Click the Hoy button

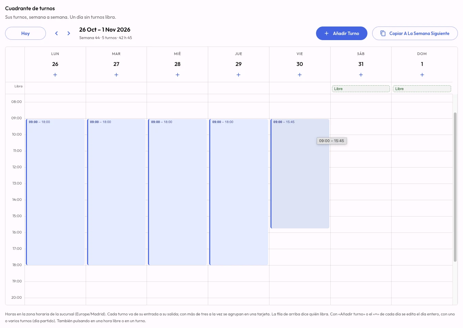click(x=26, y=33)
